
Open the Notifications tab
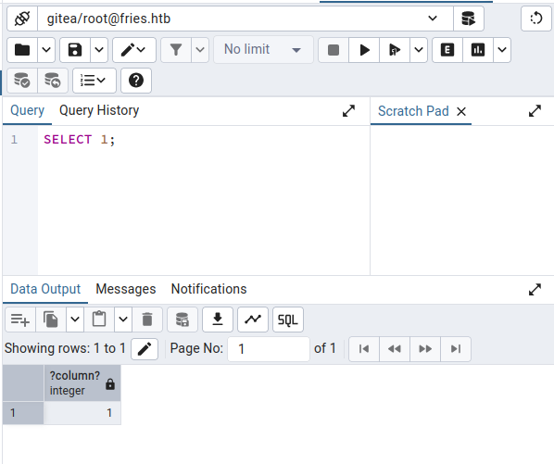tap(208, 289)
